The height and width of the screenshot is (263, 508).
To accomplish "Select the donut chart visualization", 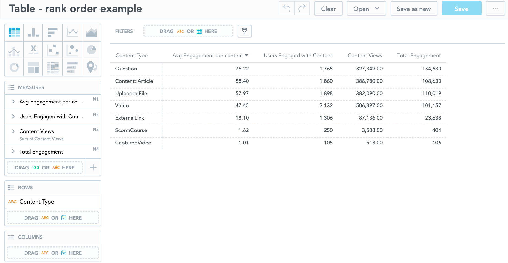I will pyautogui.click(x=14, y=67).
